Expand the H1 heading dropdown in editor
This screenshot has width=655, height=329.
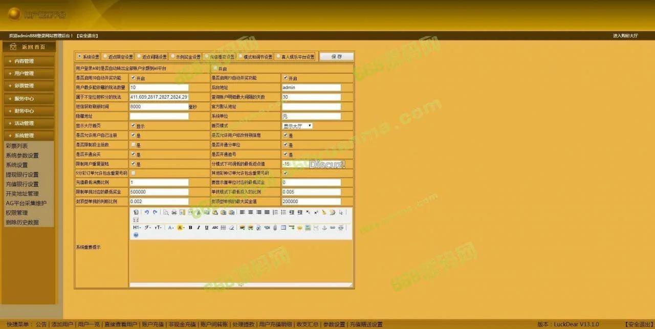[x=137, y=227]
